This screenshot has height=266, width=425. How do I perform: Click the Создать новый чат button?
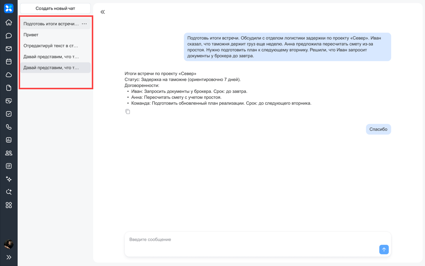pos(55,8)
